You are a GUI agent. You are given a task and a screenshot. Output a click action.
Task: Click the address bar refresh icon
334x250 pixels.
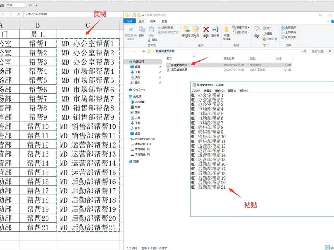pyautogui.click(x=305, y=51)
